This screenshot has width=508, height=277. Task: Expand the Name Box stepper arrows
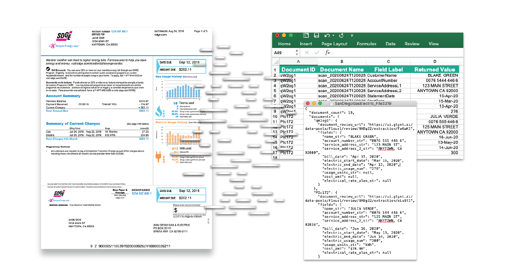297,53
